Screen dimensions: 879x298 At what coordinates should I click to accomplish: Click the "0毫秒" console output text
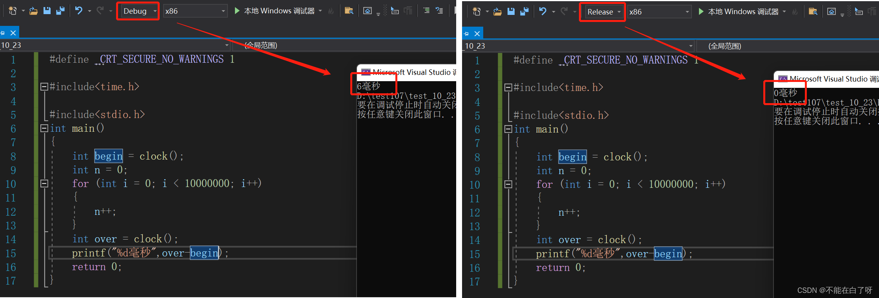click(x=786, y=93)
